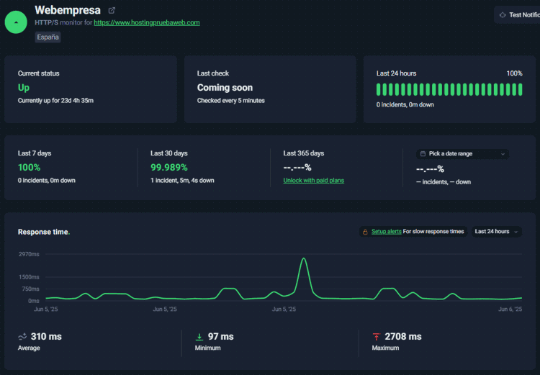Click the 2708 ms maximum value
Image resolution: width=540 pixels, height=375 pixels.
pyautogui.click(x=403, y=336)
